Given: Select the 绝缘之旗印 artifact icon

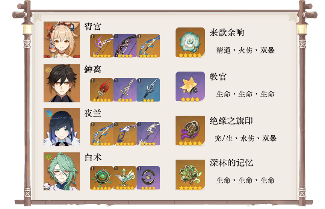Looking at the screenshot, I should point(190,131).
